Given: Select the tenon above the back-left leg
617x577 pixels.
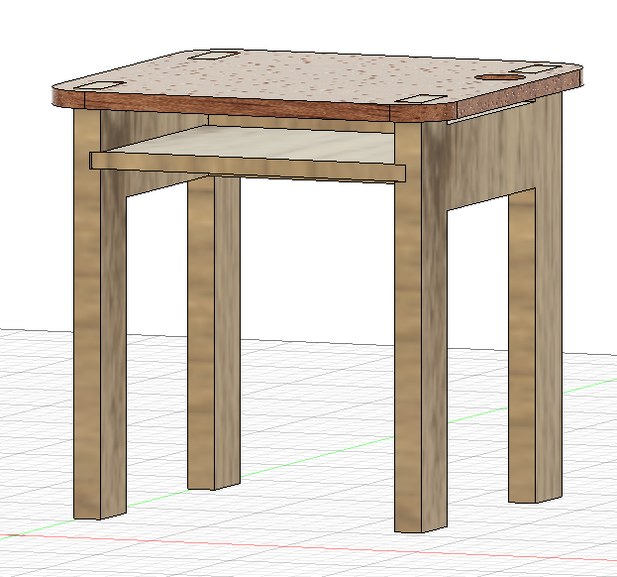Looking at the screenshot, I should coord(215,55).
